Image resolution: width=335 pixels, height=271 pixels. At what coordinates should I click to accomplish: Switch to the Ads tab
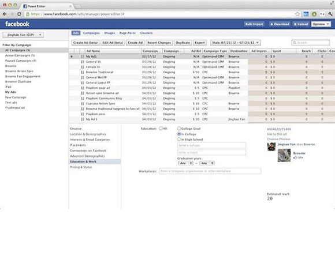coord(76,33)
